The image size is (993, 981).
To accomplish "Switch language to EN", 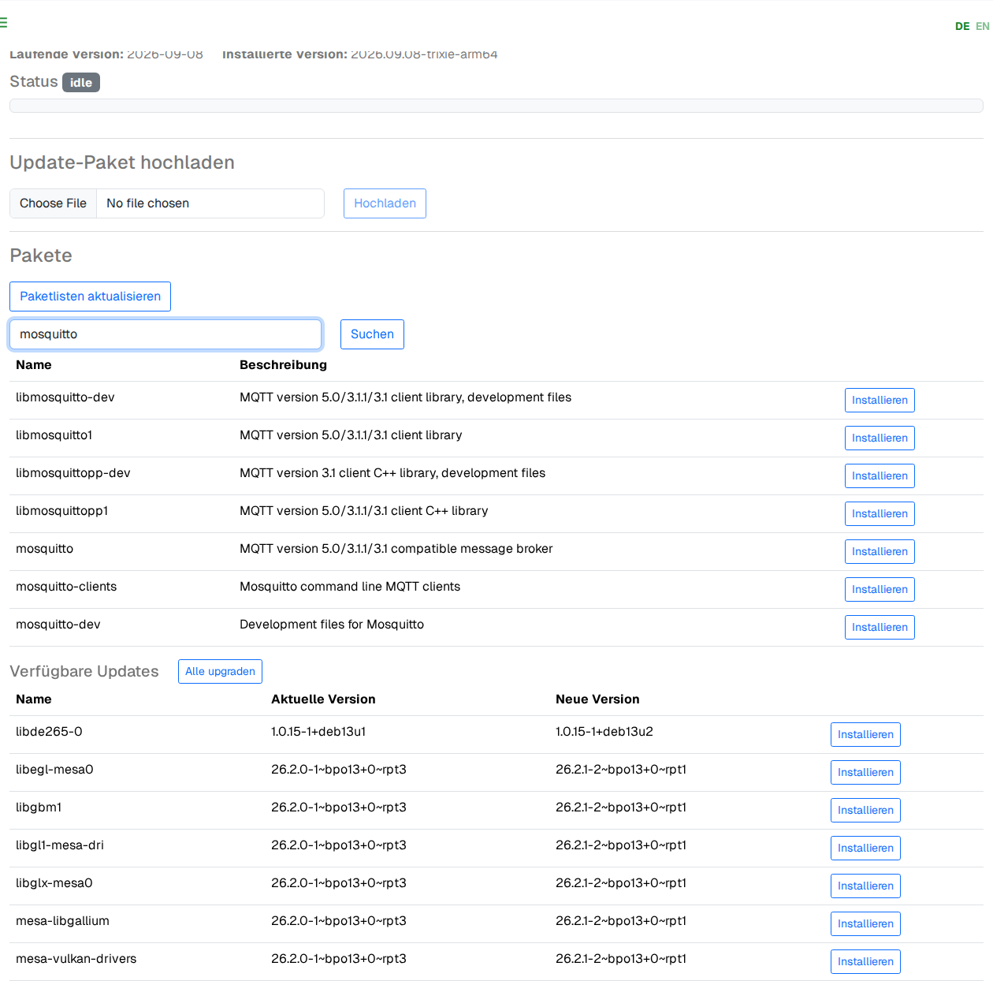I will [983, 26].
